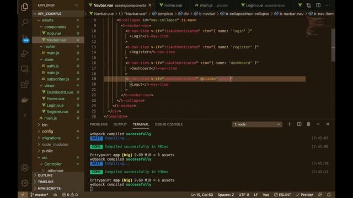Switch to the Login.vue editor tab
The height and width of the screenshot is (198, 353).
click(x=265, y=5)
